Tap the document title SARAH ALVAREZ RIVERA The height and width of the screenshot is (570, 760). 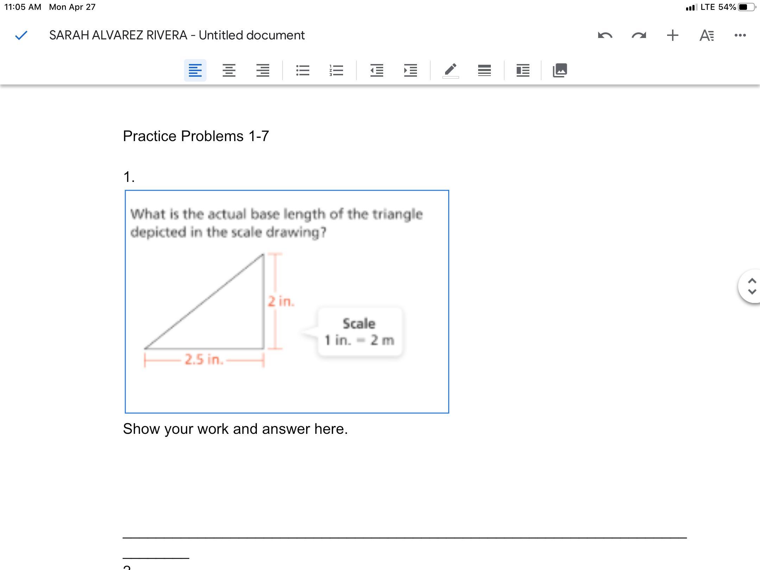click(x=177, y=35)
